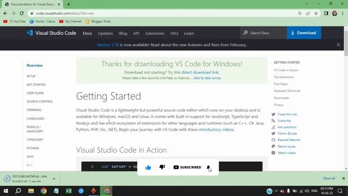The height and width of the screenshot is (196, 348).
Task: Dismiss the version announcement banner
Action: (x=338, y=45)
